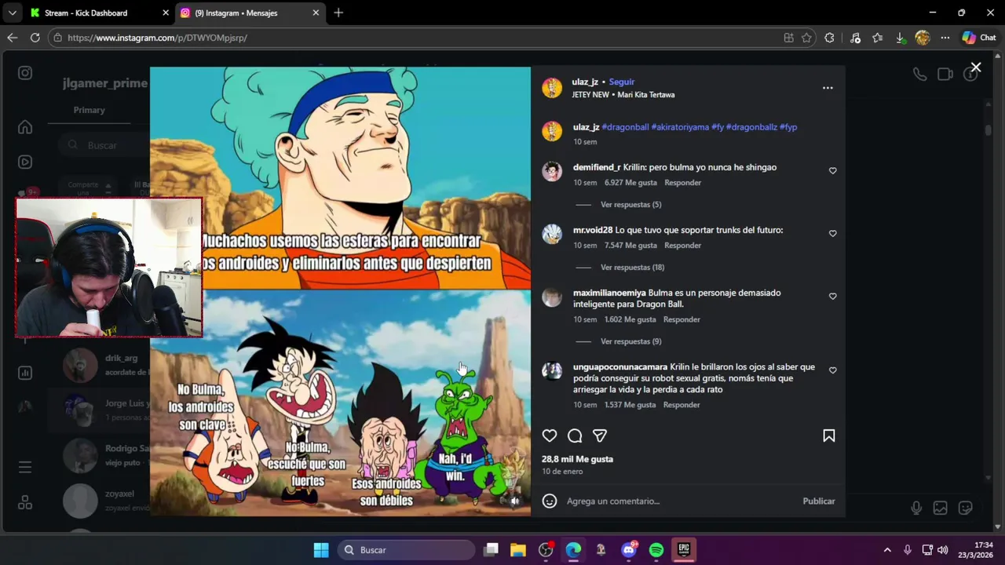Start video call camera icon
The height and width of the screenshot is (565, 1005).
click(x=945, y=75)
